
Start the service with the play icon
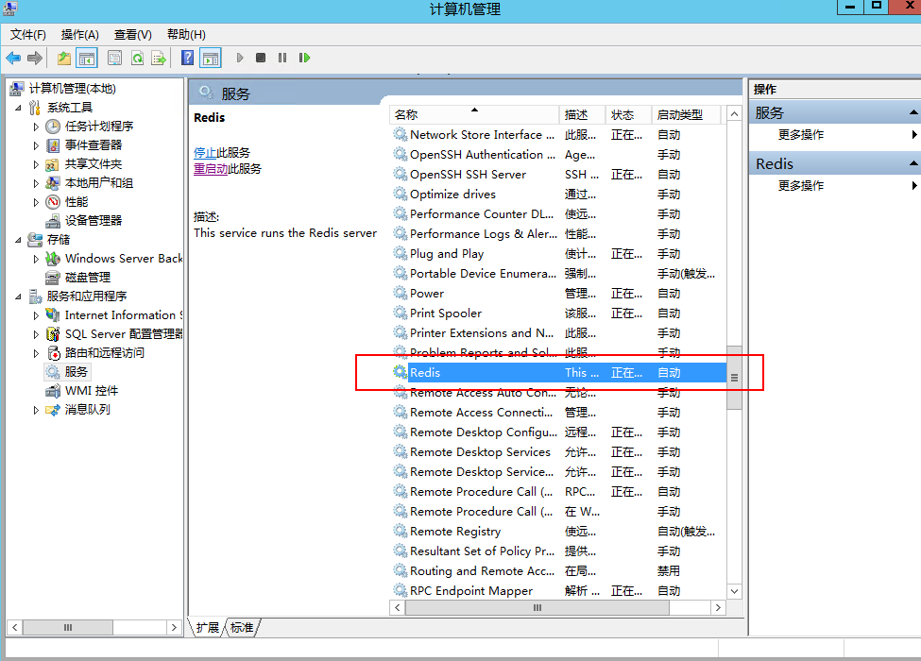click(x=239, y=58)
